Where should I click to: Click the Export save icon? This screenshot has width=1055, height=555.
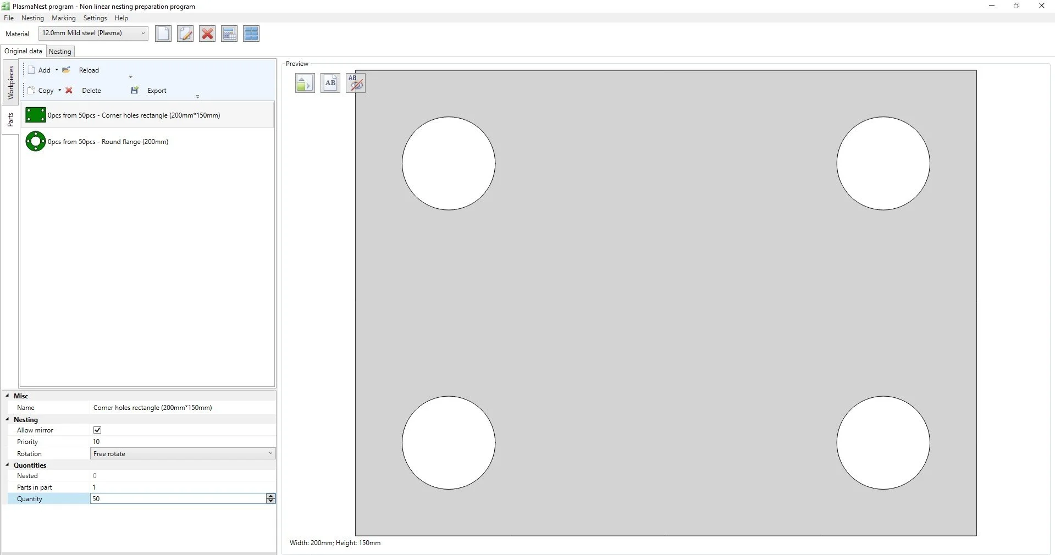coord(135,91)
